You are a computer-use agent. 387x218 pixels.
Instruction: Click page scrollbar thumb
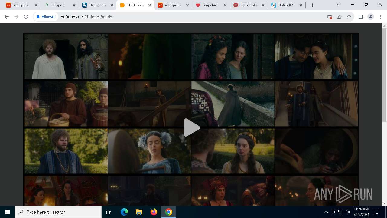point(384,75)
